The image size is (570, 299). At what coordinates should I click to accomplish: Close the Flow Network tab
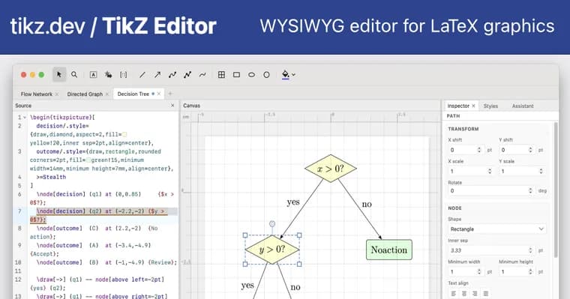[x=57, y=94]
